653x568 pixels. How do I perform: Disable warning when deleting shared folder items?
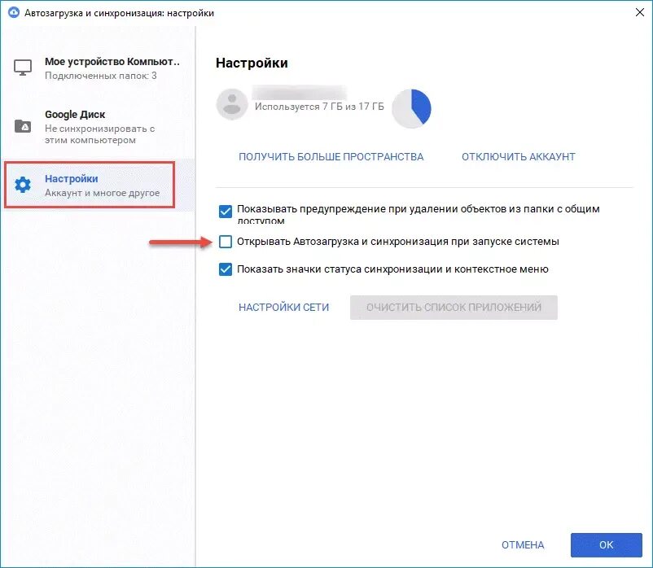[x=226, y=212]
